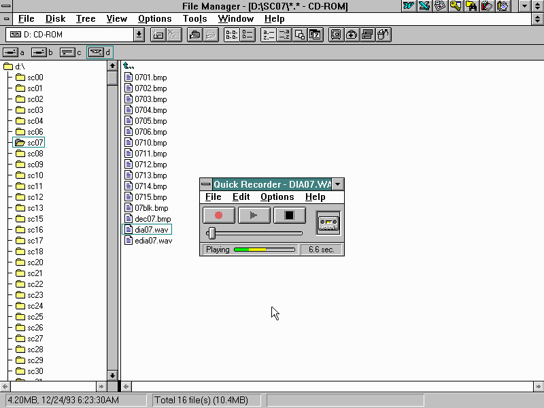Select the edia07.wav file

click(x=153, y=241)
